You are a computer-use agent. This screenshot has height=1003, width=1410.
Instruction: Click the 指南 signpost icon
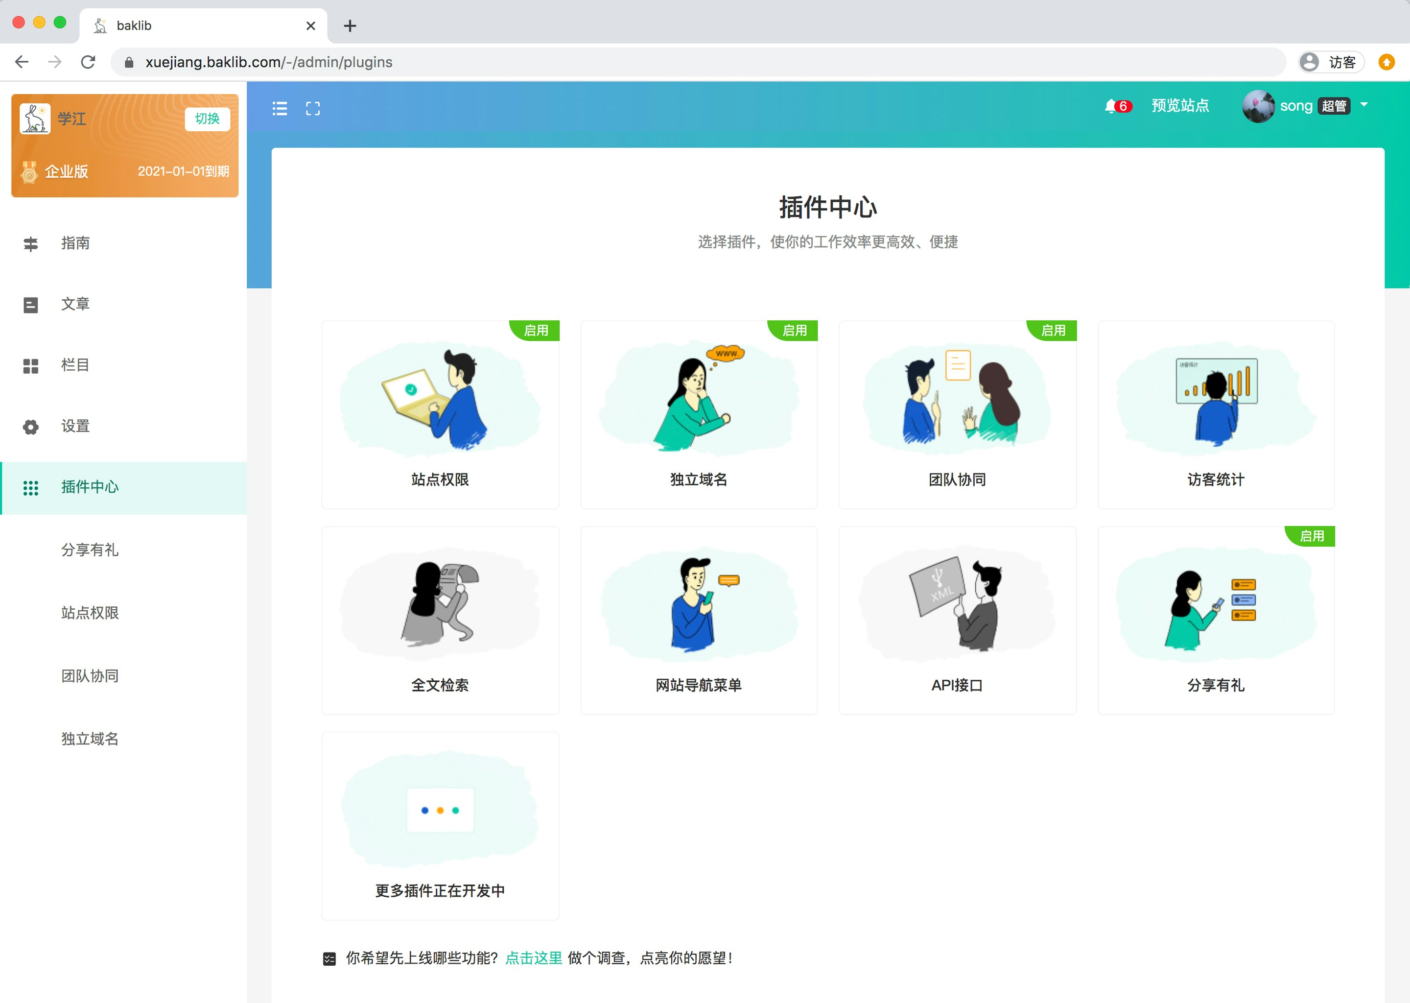click(31, 244)
